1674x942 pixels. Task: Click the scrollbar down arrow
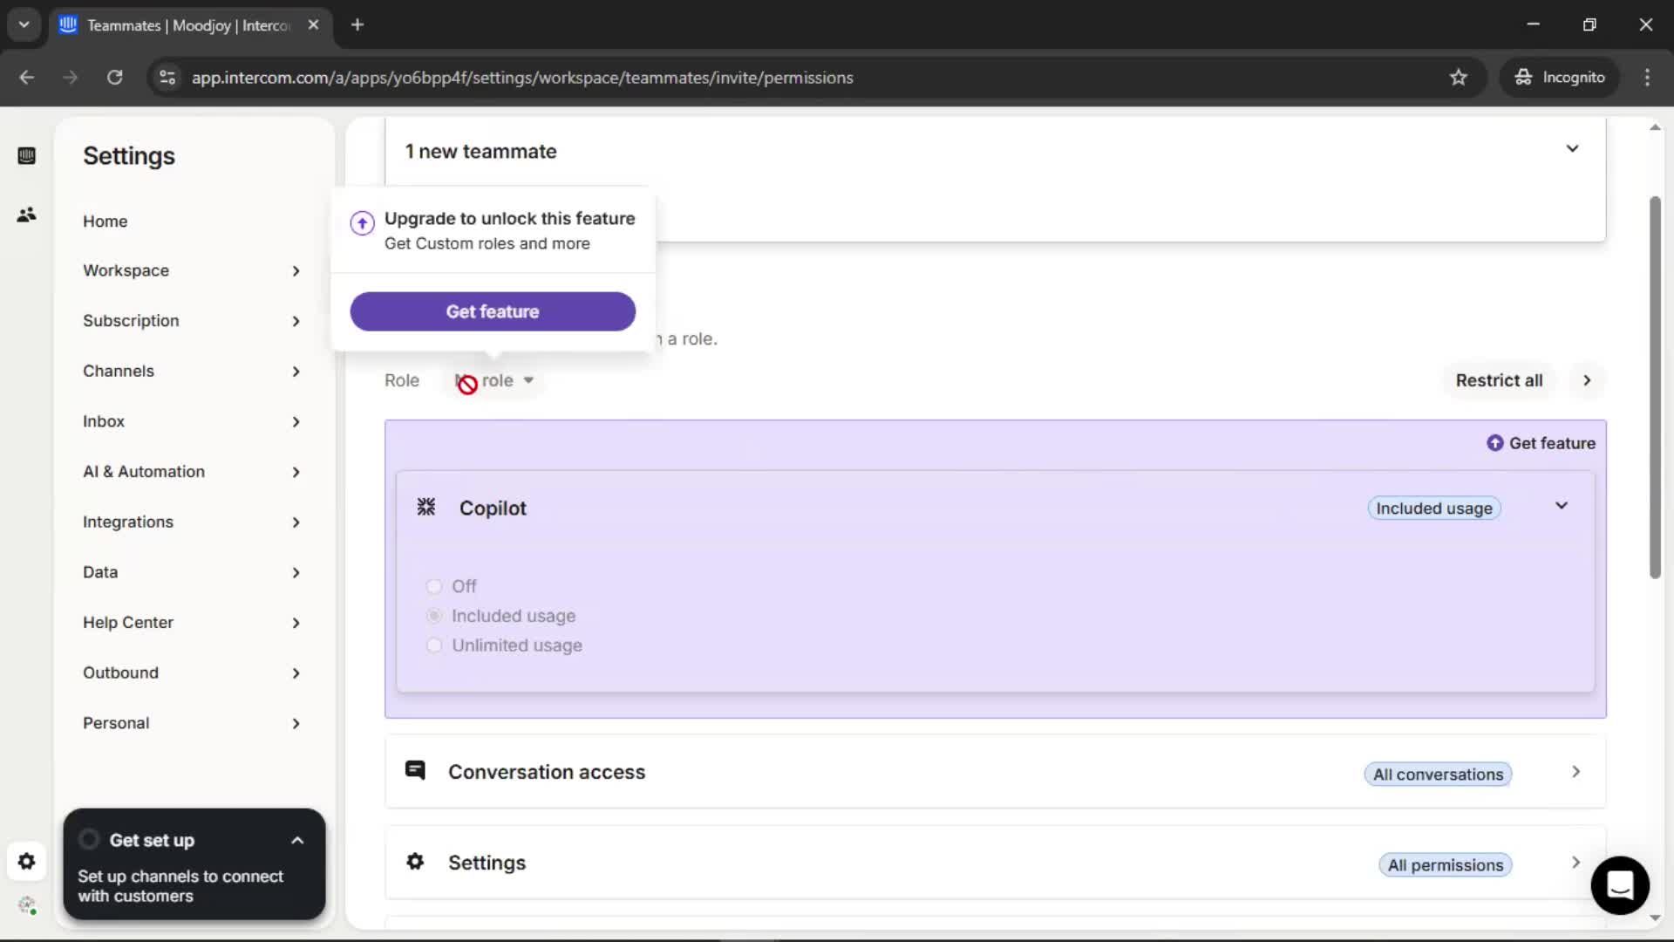pos(1655,918)
